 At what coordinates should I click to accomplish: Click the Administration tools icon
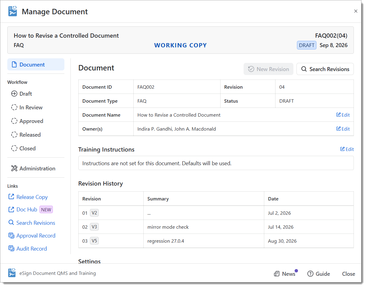[x=14, y=168]
